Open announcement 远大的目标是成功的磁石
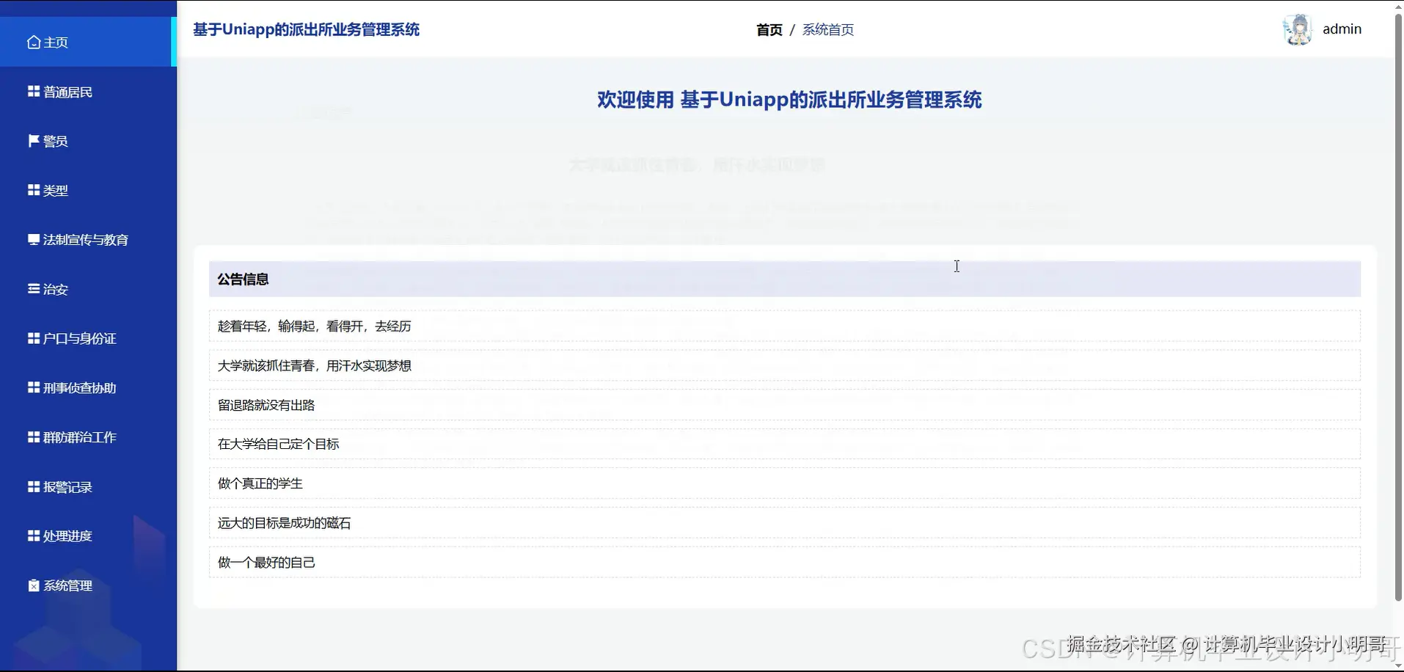Screen dimensions: 1404x672 (x=784, y=523)
